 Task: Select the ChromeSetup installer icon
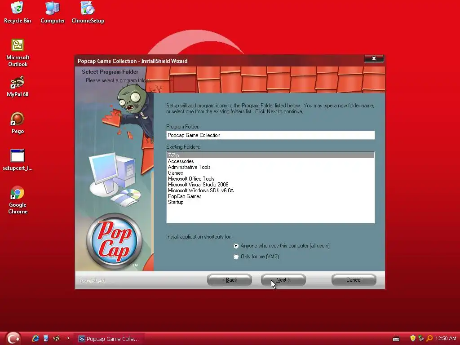coord(88,12)
